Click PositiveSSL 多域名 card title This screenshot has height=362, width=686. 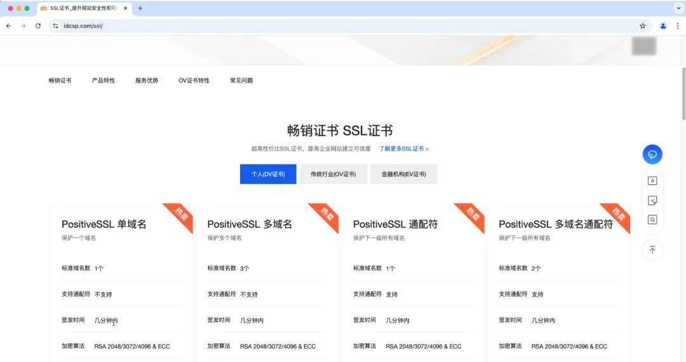click(x=250, y=224)
